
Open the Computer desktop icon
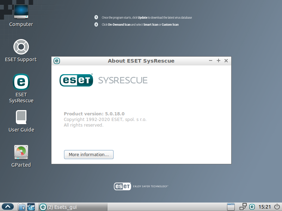21,16
